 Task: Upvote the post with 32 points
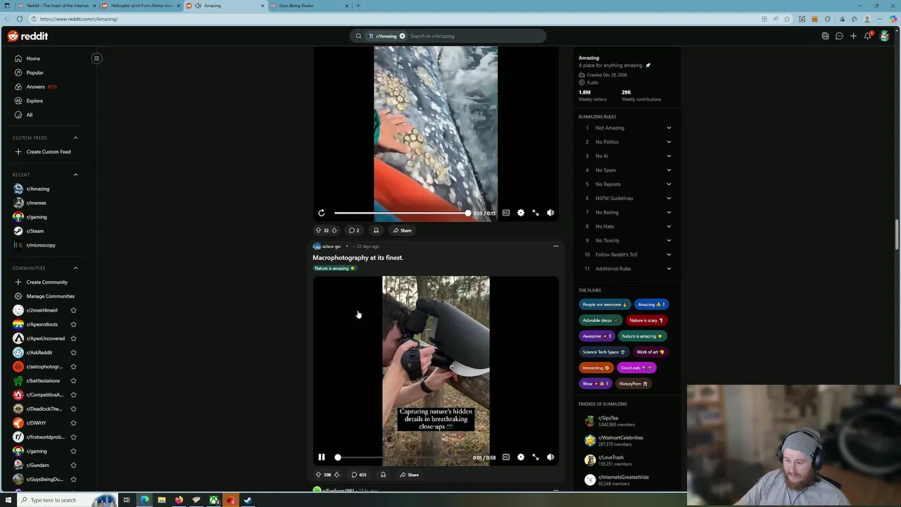click(x=318, y=230)
